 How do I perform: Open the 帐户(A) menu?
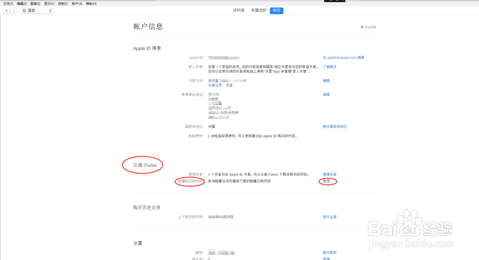pyautogui.click(x=77, y=4)
